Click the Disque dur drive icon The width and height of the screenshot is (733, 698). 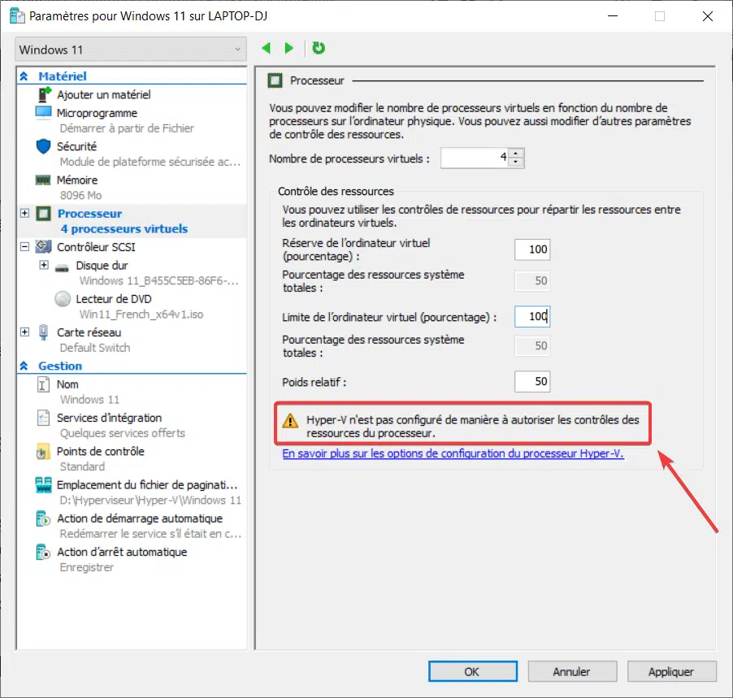click(x=63, y=267)
